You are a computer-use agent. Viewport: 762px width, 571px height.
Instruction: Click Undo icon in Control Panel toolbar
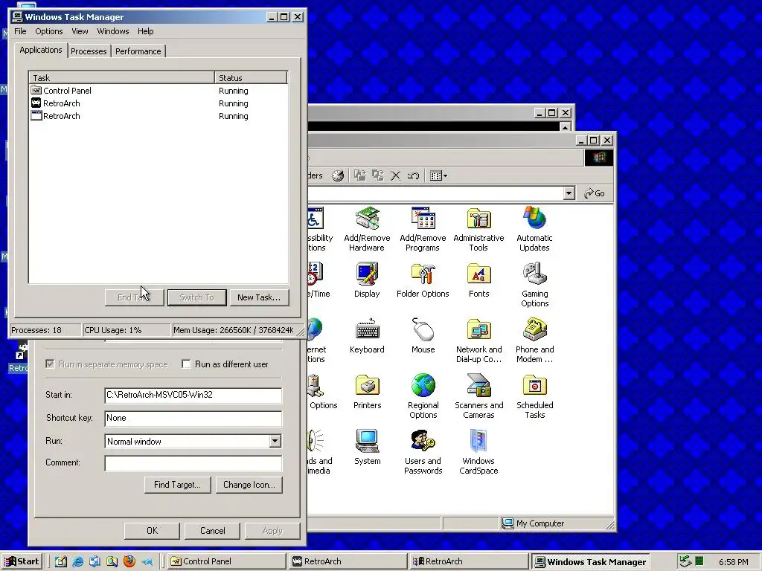[x=414, y=175]
